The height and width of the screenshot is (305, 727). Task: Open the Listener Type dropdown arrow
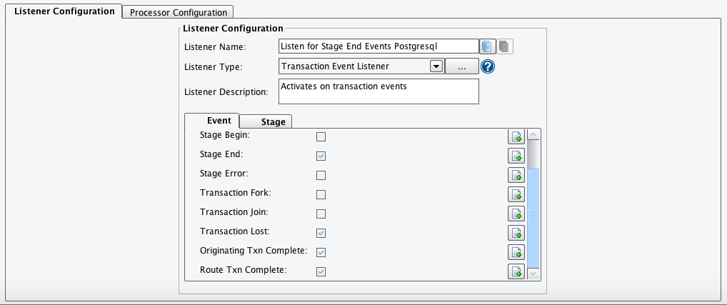pos(436,66)
